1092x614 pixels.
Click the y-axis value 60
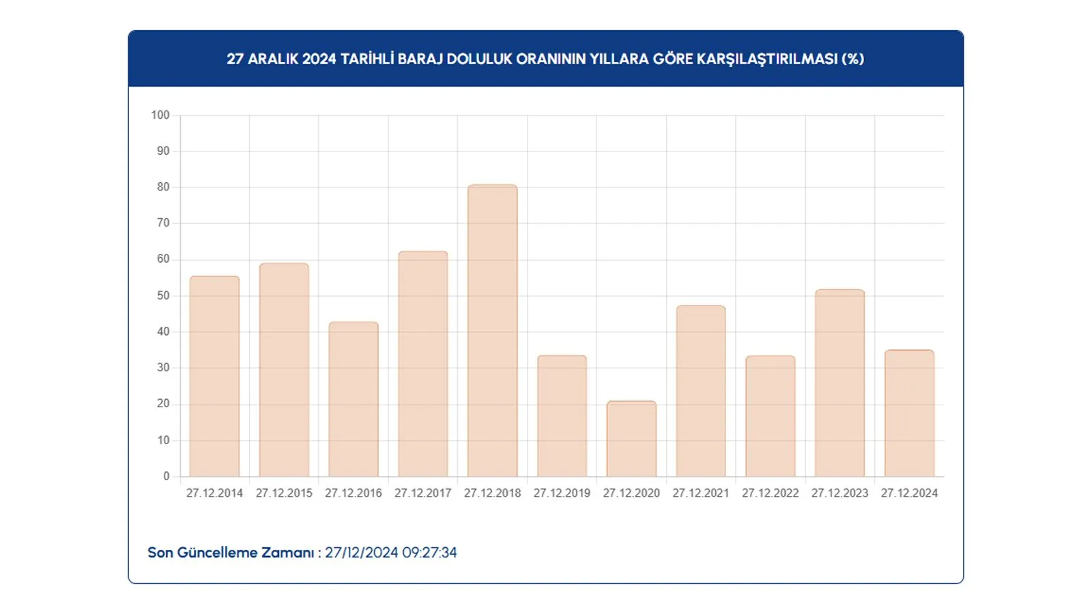pyautogui.click(x=163, y=259)
